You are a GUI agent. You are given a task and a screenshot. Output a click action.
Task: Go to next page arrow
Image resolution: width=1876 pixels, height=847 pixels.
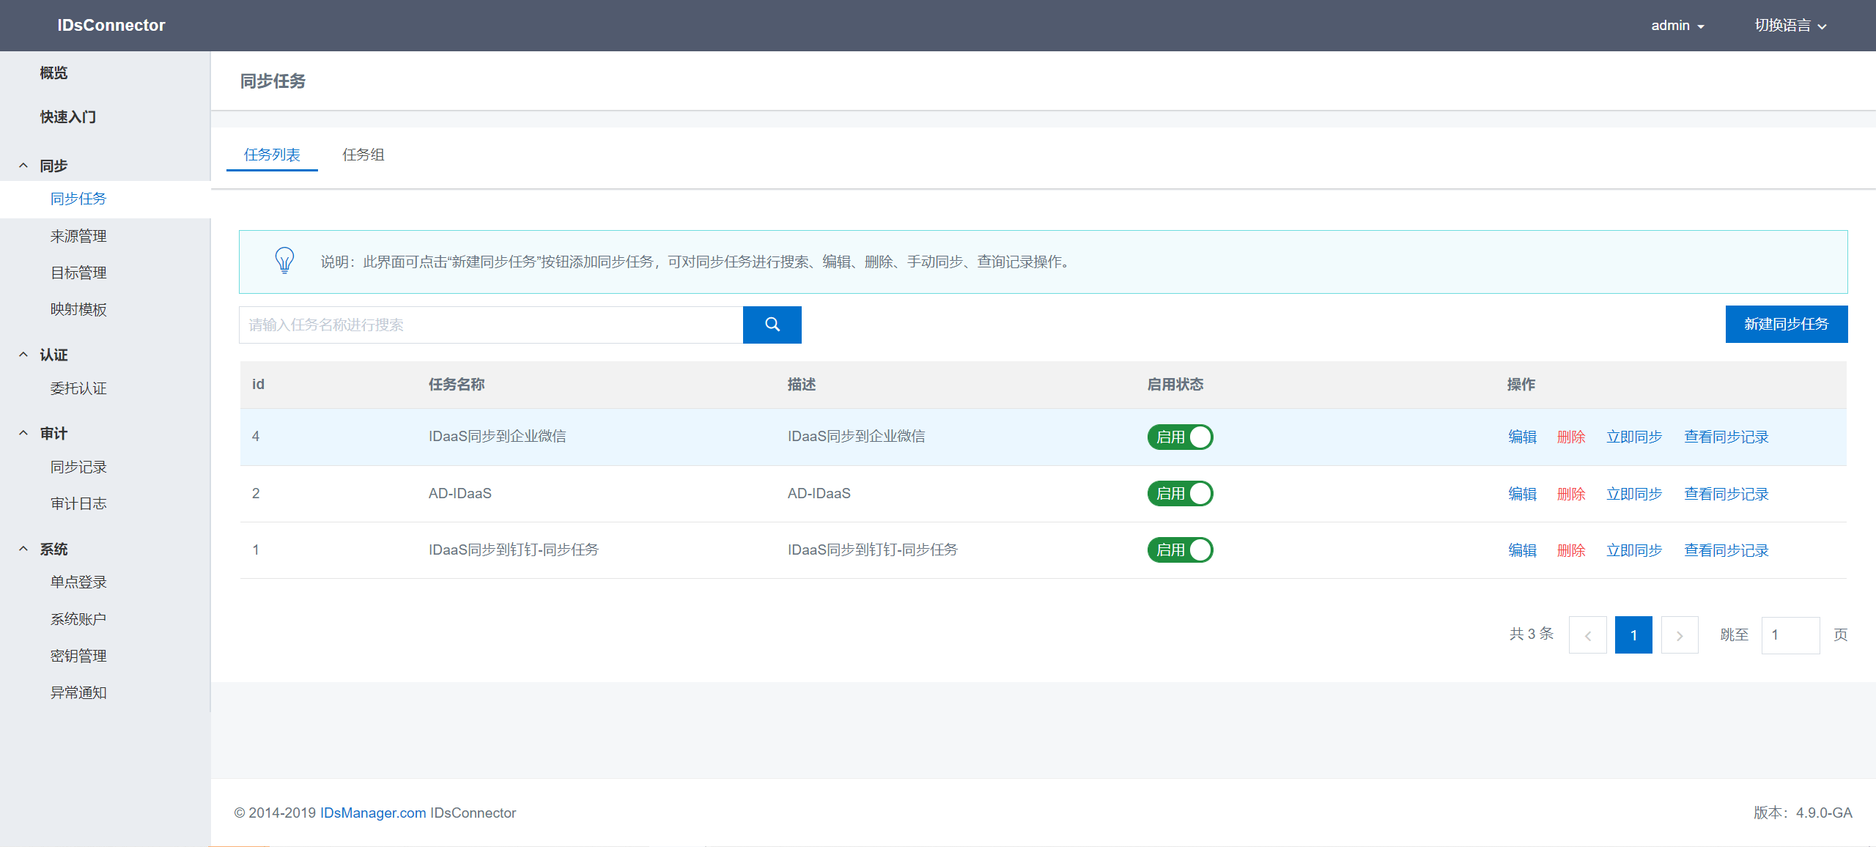[1679, 635]
